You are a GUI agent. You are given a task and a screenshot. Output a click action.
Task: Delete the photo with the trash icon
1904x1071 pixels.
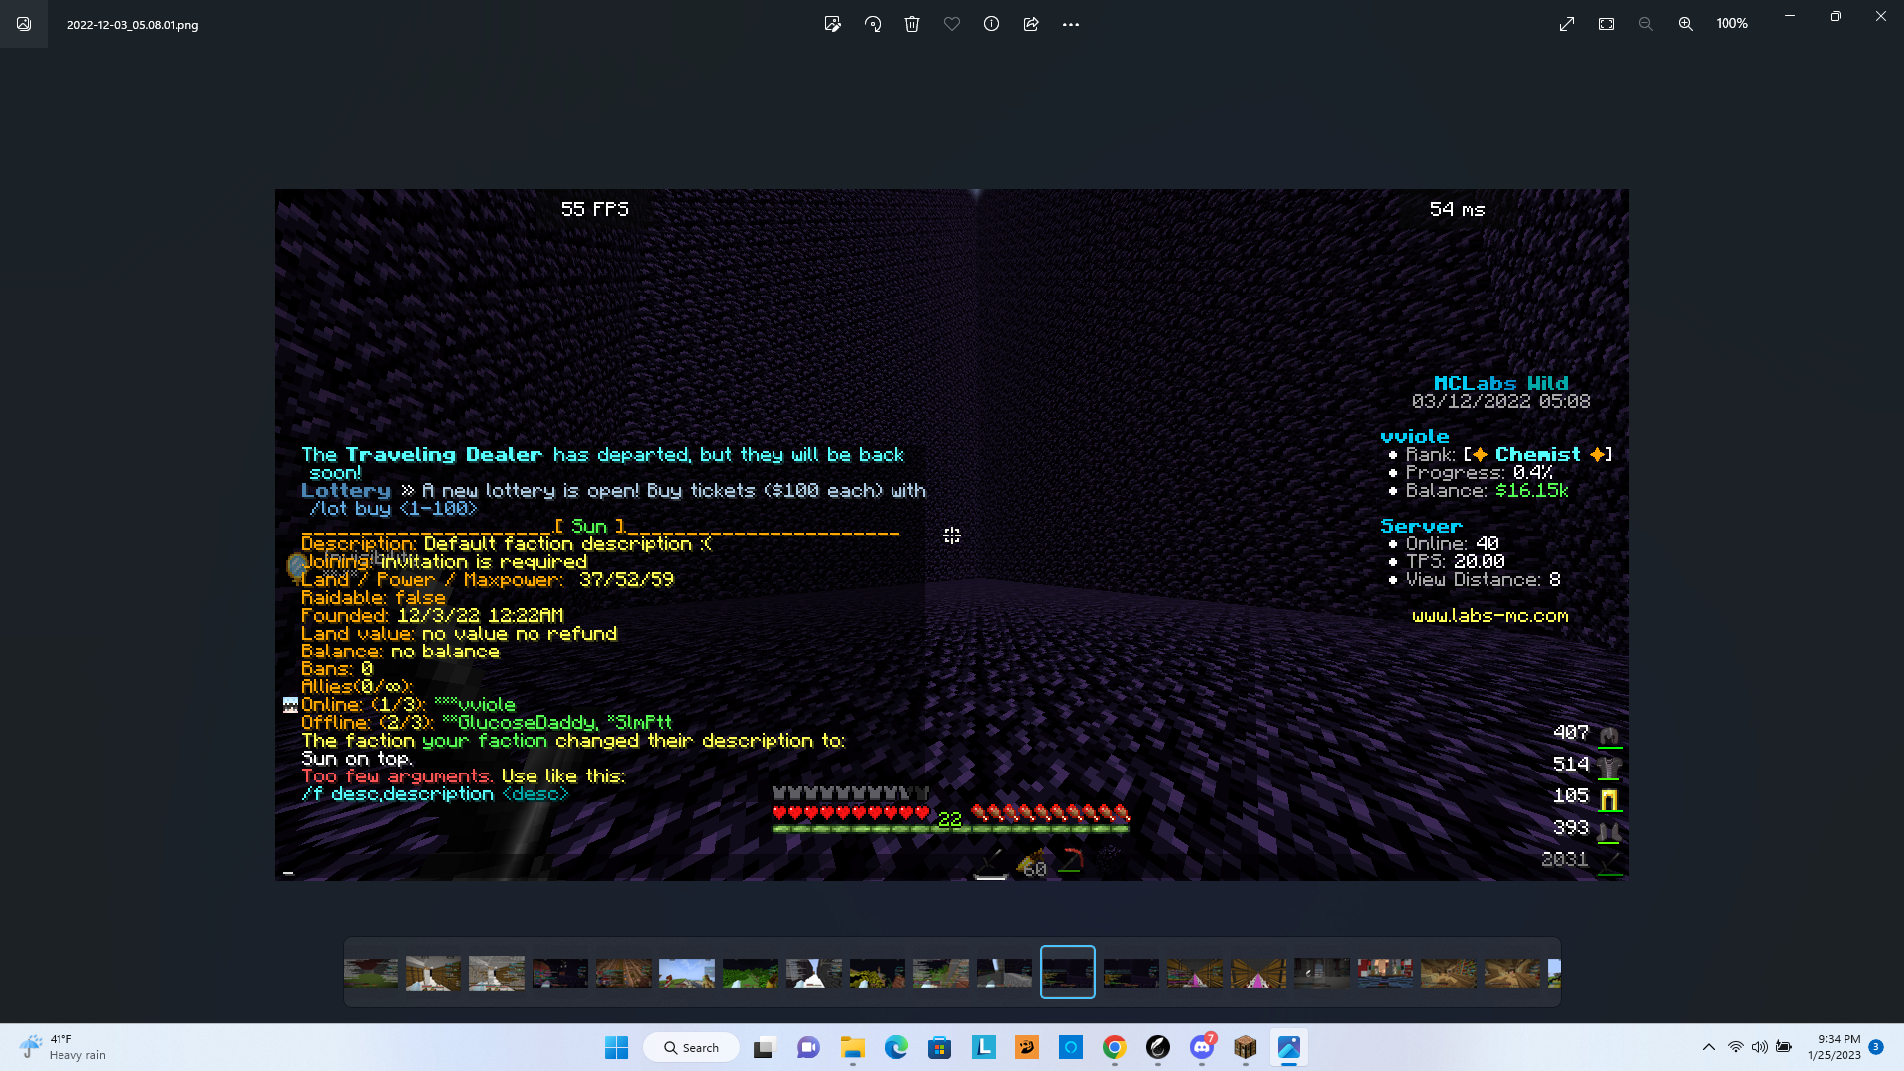pos(912,24)
